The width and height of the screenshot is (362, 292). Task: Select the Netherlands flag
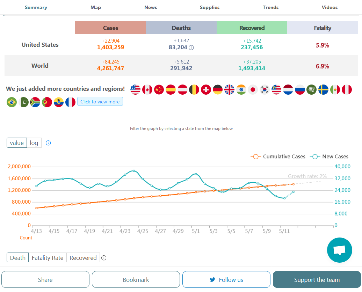coord(288,90)
